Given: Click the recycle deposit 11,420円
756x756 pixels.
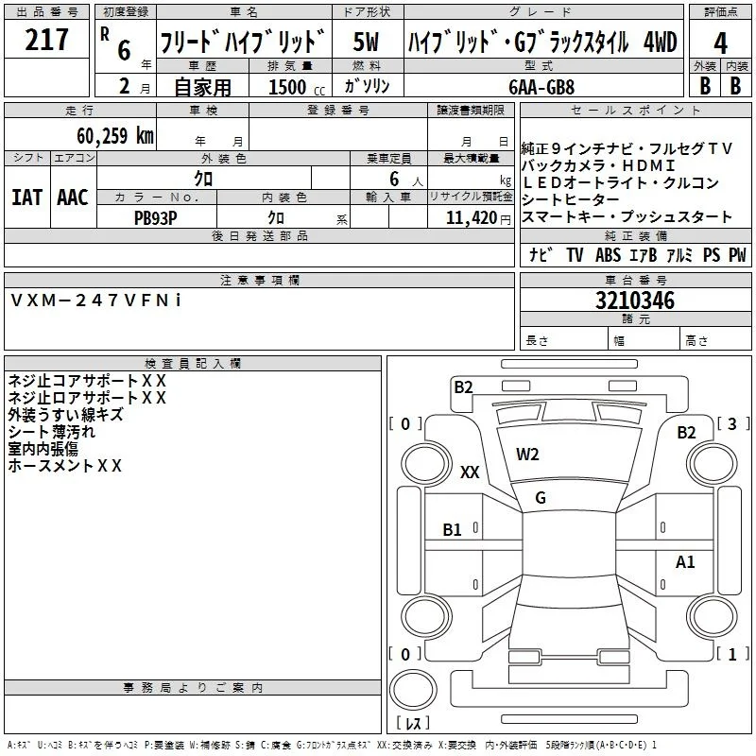Looking at the screenshot, I should (x=478, y=217).
